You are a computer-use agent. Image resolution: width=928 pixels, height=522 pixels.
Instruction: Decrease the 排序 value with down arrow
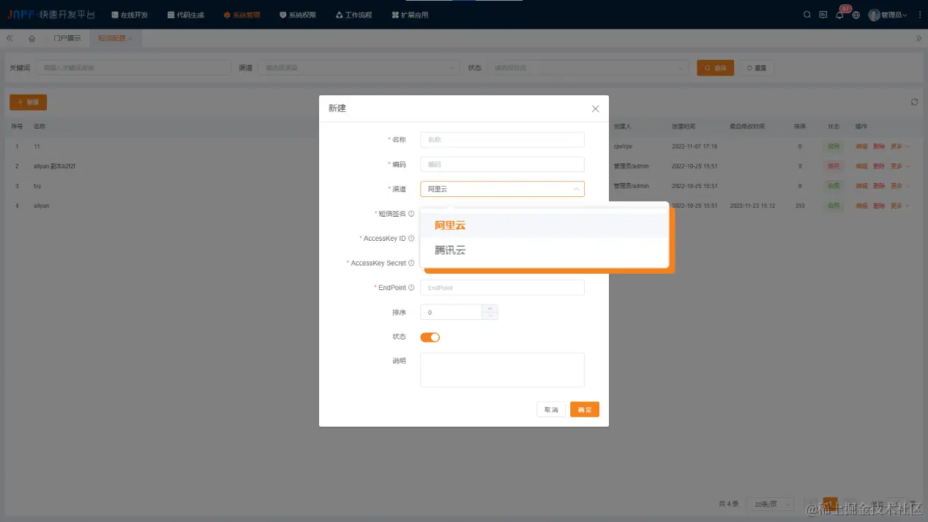(x=490, y=316)
